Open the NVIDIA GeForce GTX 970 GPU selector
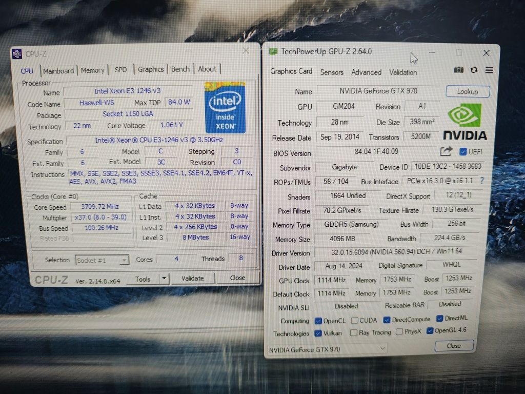 327,349
